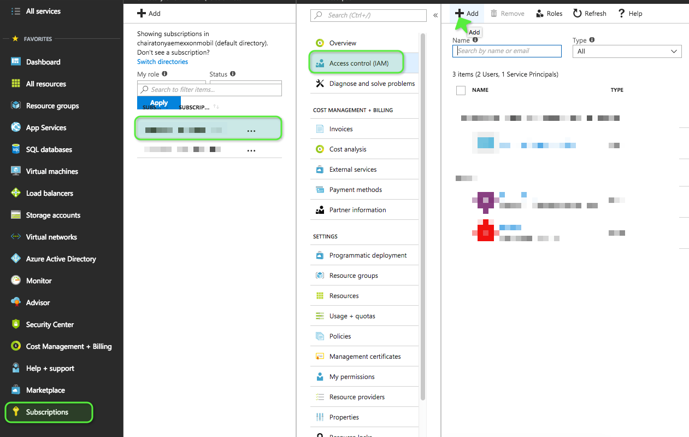Click the Search by name or email field

click(507, 51)
